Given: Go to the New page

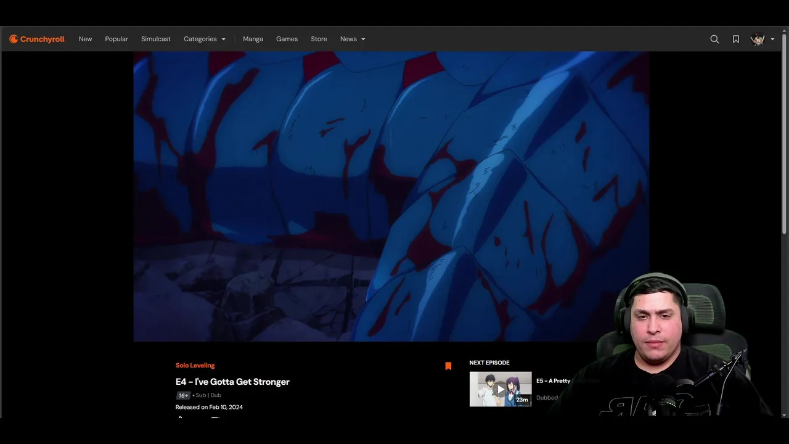Looking at the screenshot, I should pos(85,39).
